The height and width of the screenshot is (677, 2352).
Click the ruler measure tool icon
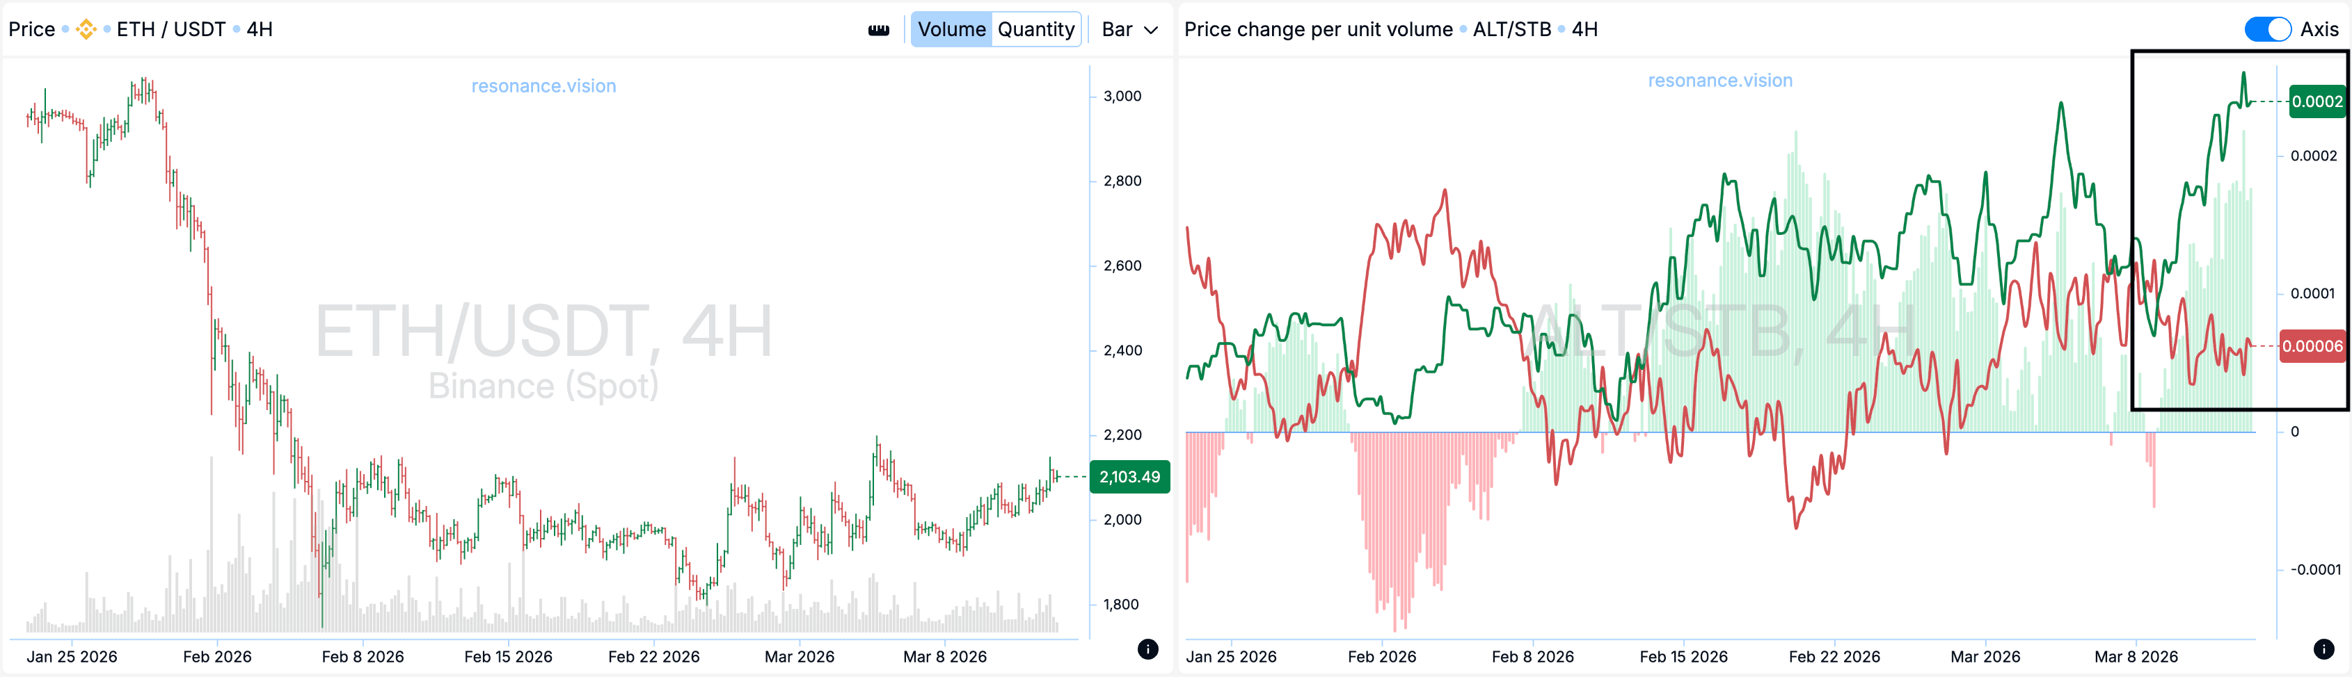pos(878,30)
